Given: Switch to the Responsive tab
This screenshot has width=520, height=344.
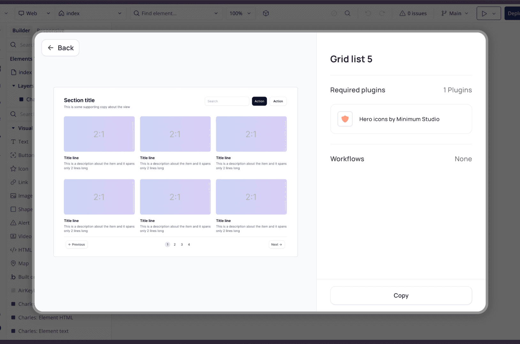Looking at the screenshot, I should [x=50, y=31].
